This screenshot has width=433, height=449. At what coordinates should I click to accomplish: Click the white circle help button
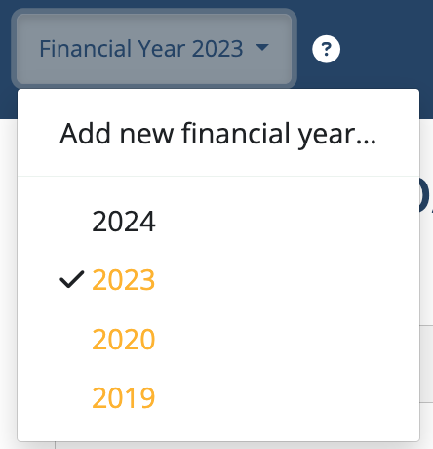pyautogui.click(x=326, y=49)
